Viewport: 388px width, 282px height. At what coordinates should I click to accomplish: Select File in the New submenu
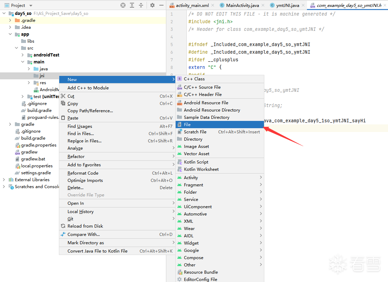[220, 124]
